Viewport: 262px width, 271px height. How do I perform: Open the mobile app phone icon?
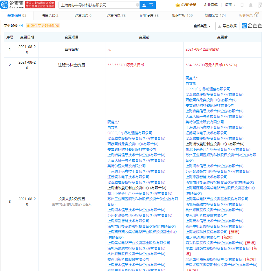click(x=242, y=5)
